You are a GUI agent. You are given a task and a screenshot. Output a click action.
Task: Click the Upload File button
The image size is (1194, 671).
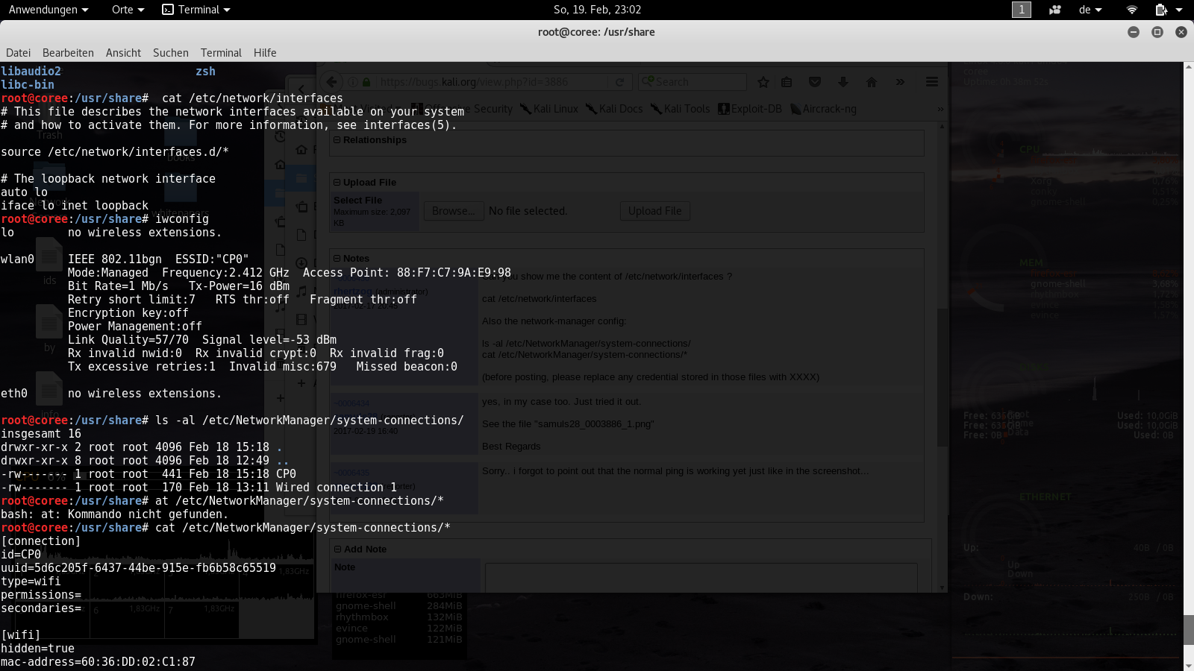[654, 211]
